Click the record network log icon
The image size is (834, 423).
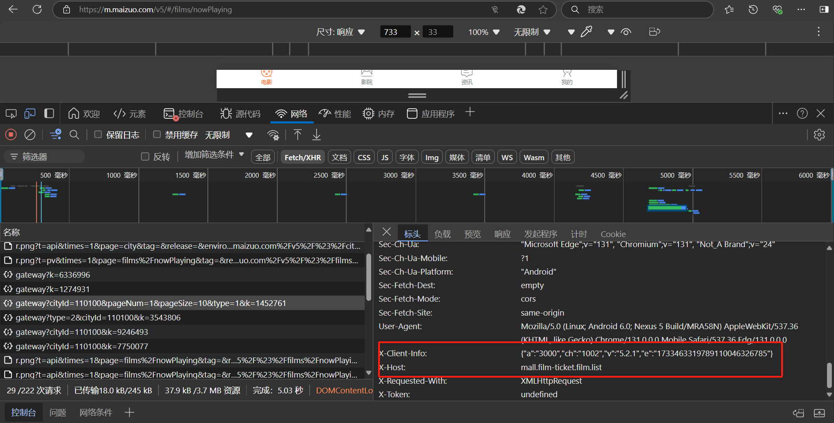click(11, 135)
